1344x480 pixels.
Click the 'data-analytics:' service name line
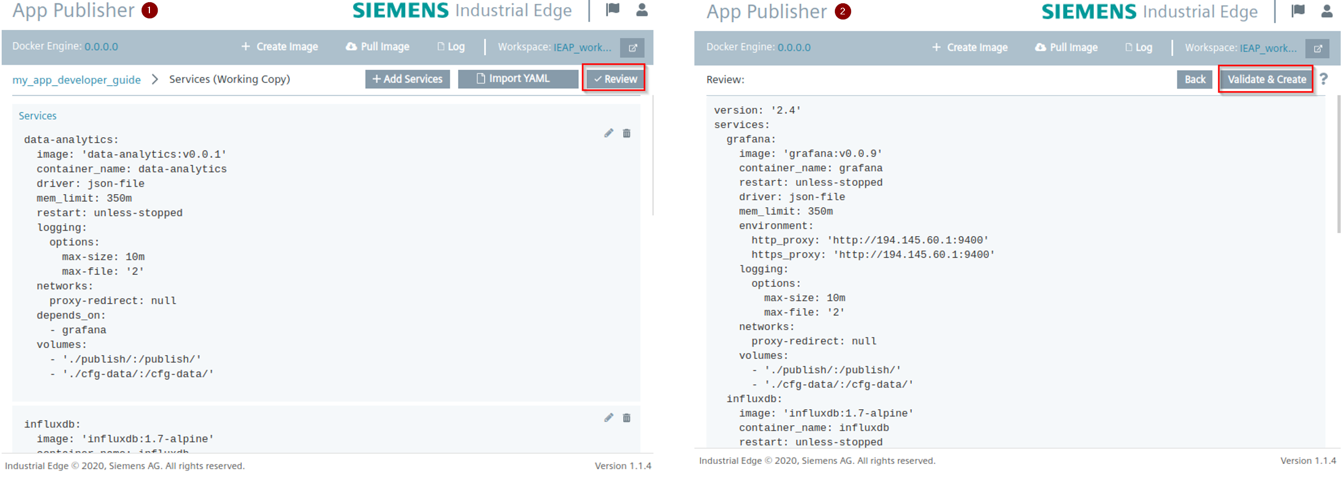tap(71, 140)
